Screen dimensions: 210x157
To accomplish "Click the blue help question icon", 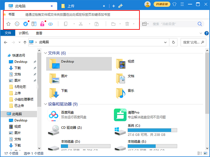I will 206,33.
